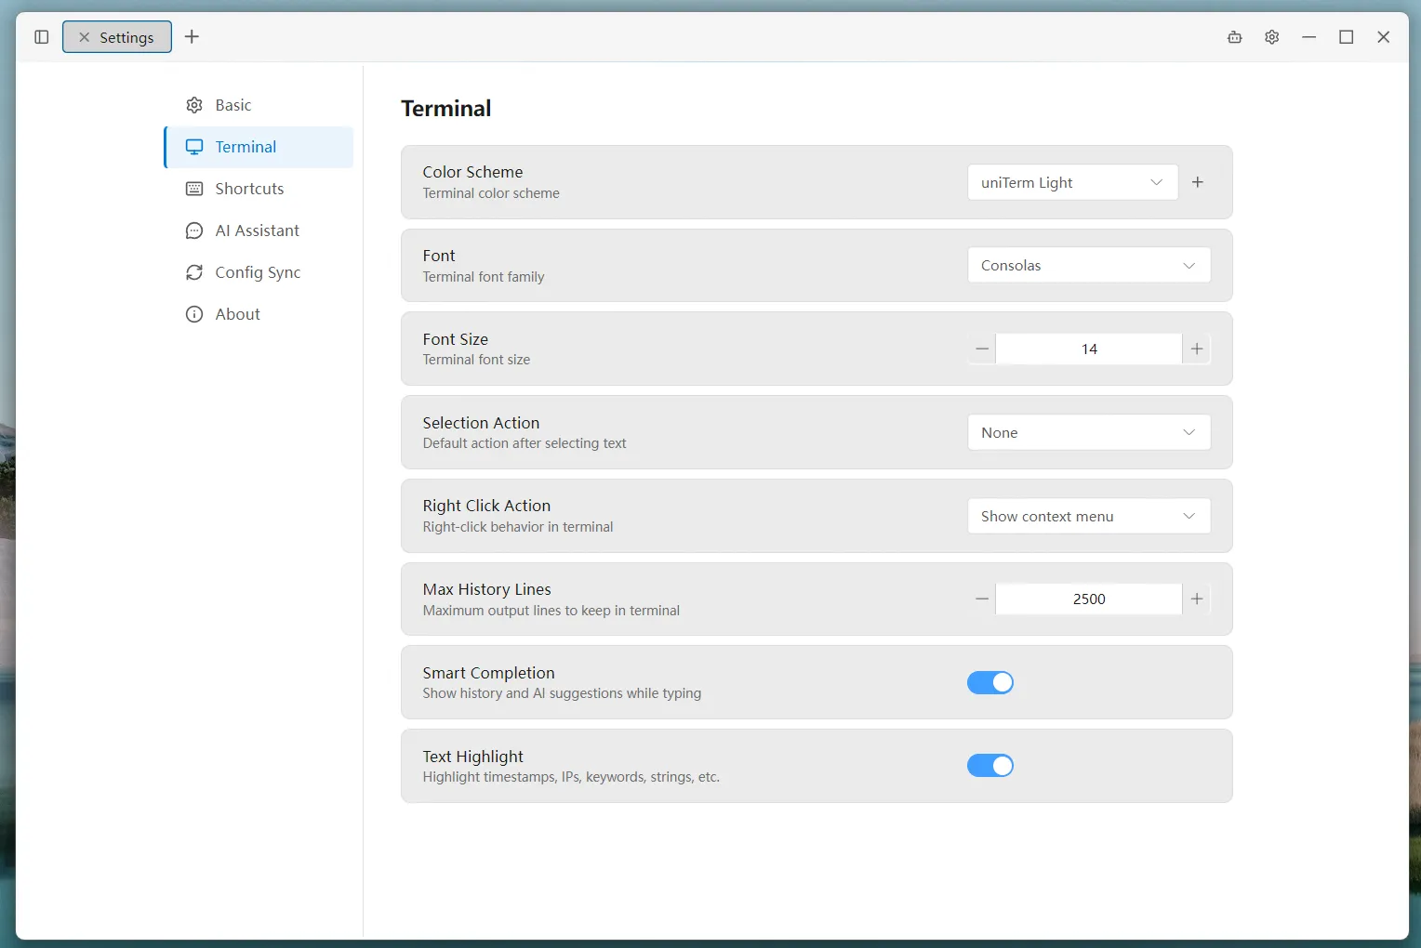Click the Show context menu chevron
The height and width of the screenshot is (948, 1421).
pos(1189,516)
